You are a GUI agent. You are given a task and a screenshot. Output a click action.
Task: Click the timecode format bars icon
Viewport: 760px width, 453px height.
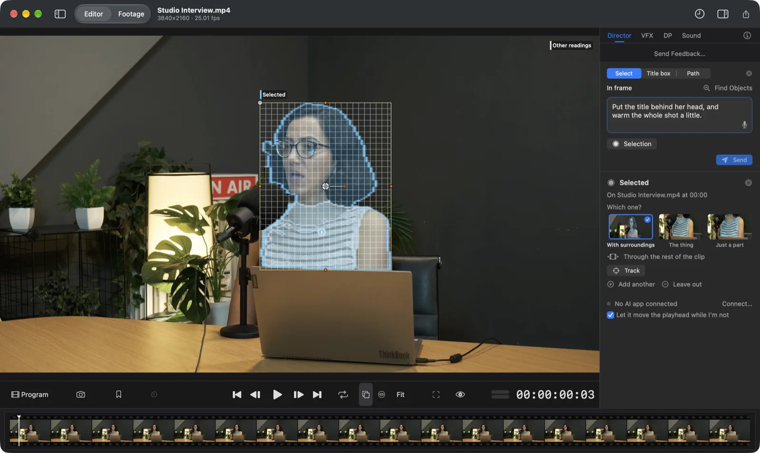point(500,395)
